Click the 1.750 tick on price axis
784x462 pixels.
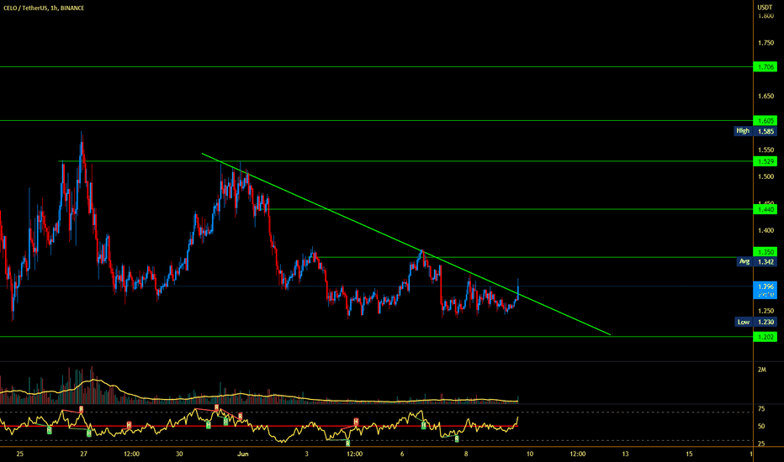coord(765,43)
